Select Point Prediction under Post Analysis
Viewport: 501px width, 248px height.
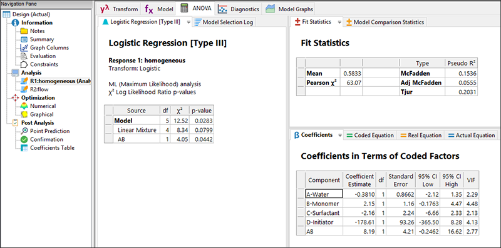[x=49, y=131]
